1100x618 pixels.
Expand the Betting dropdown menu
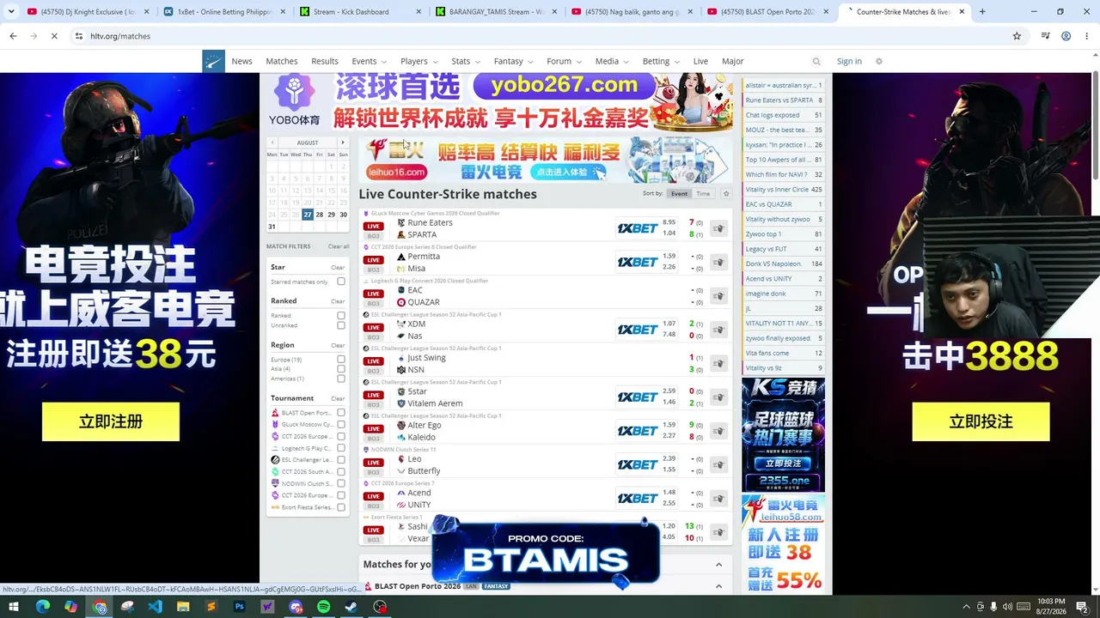tap(661, 61)
